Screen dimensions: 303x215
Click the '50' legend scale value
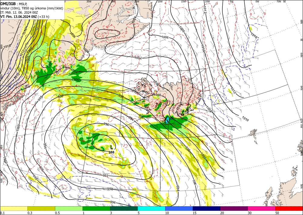tap(277, 213)
